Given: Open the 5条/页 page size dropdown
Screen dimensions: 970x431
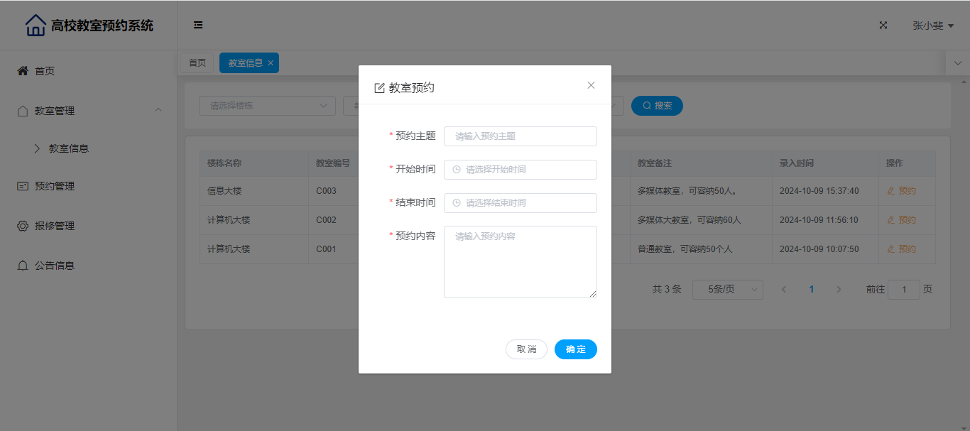Looking at the screenshot, I should point(728,290).
